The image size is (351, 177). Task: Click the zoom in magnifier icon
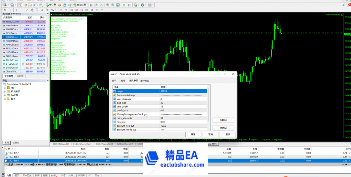107,5
